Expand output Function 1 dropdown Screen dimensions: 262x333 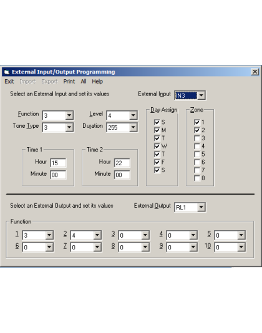49,235
